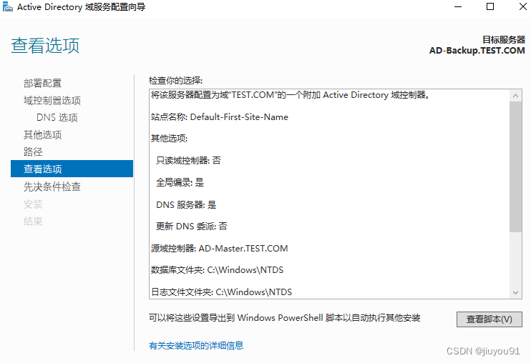Open the 部署配置 step

point(42,83)
